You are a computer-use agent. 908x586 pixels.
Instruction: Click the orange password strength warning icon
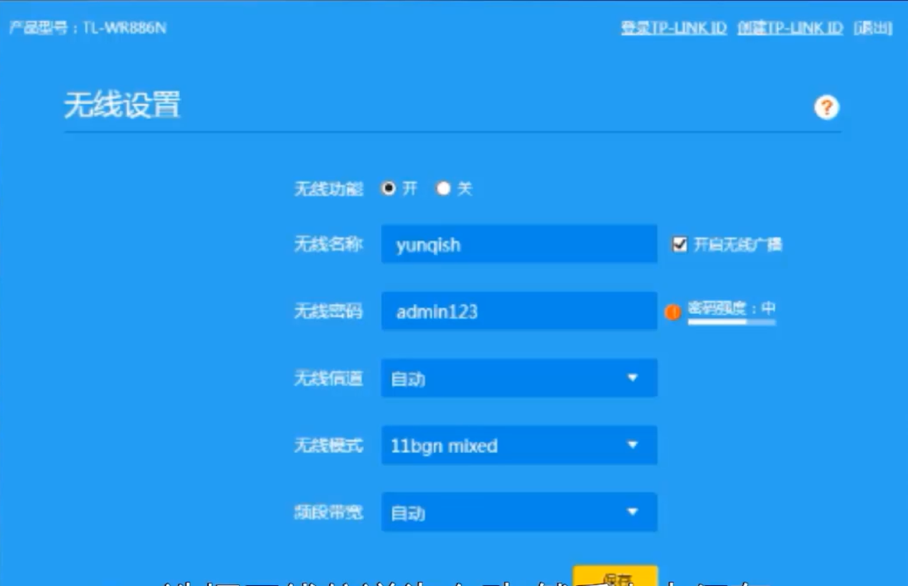pyautogui.click(x=672, y=312)
